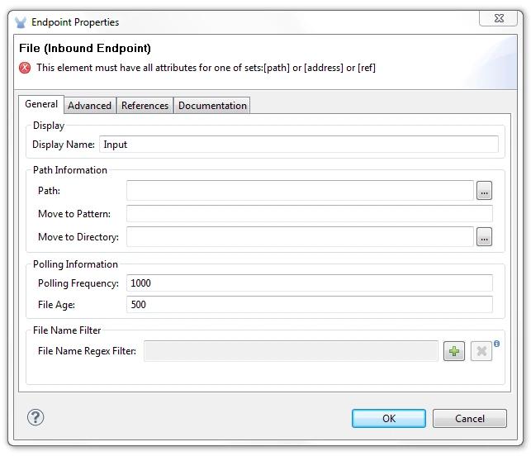Switch to the Advanced tab
The height and width of the screenshot is (456, 531).
coord(89,106)
